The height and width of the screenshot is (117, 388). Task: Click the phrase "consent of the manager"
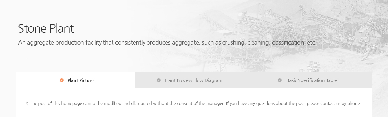tap(200, 104)
